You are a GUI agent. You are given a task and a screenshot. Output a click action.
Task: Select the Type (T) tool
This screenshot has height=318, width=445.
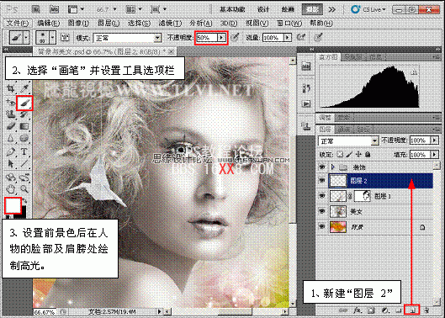tap(24, 151)
